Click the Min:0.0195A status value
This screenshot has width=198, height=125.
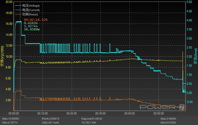(168, 123)
